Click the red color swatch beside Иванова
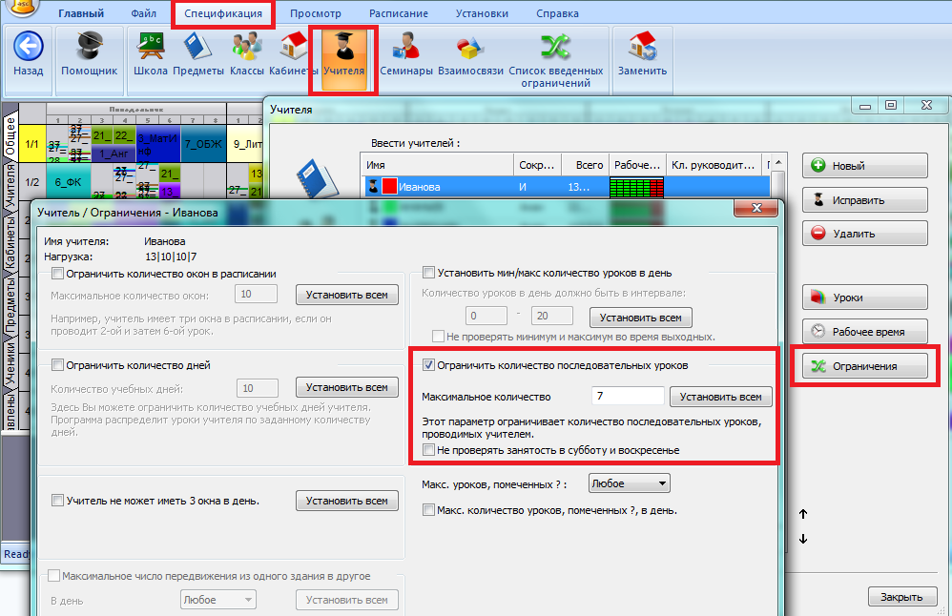 pyautogui.click(x=389, y=187)
